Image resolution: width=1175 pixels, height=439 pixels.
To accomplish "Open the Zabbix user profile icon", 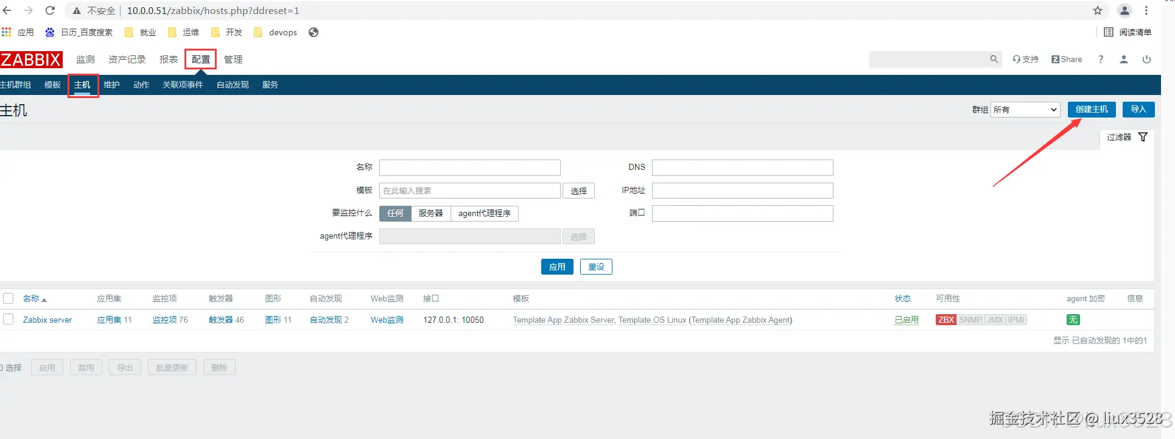I will pos(1124,59).
